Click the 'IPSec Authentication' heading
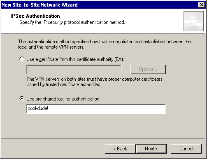Image resolution: width=207 pixels, height=159 pixels. pos(35,16)
